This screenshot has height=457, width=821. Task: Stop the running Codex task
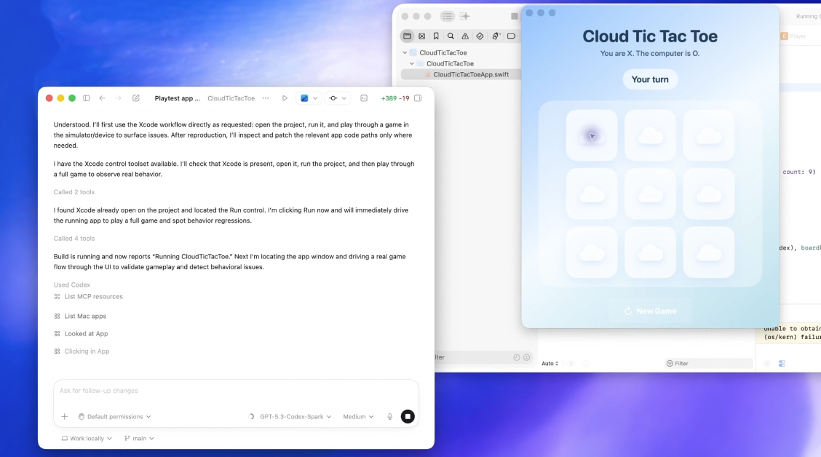(x=408, y=417)
